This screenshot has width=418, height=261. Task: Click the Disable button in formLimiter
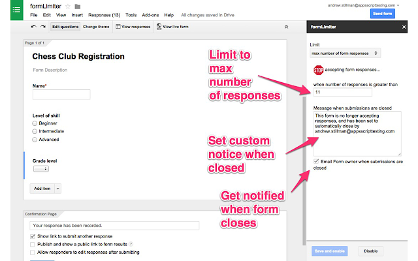pos(370,251)
